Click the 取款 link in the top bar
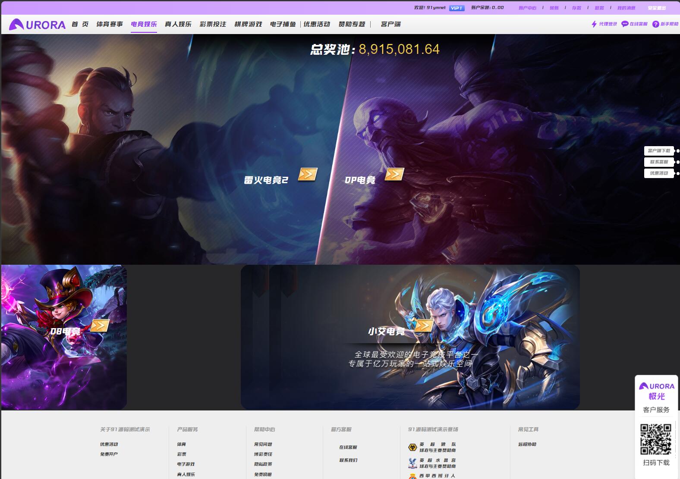This screenshot has width=680, height=479. pos(599,8)
